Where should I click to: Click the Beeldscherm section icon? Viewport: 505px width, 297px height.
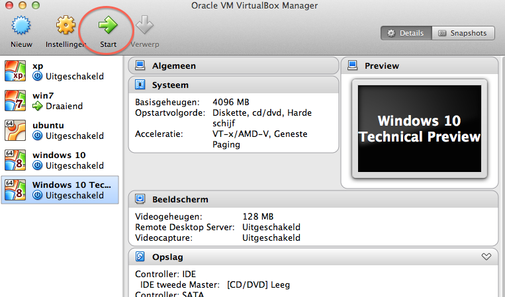(x=140, y=199)
